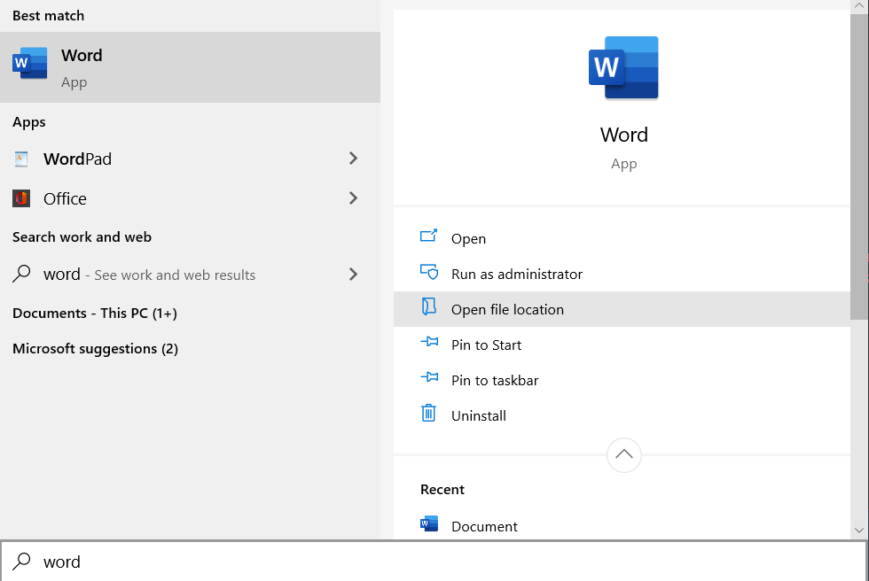
Task: Show Documents - This PC (1+) results
Action: tap(95, 314)
